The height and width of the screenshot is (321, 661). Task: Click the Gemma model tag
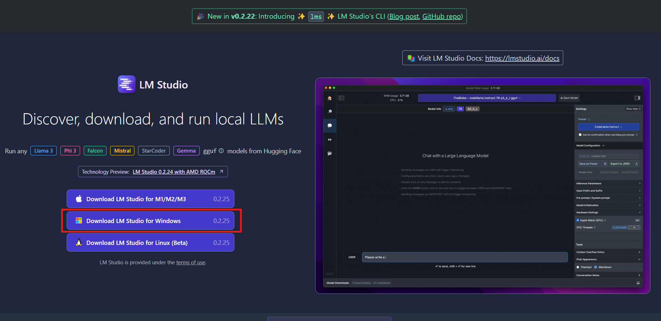pyautogui.click(x=186, y=151)
